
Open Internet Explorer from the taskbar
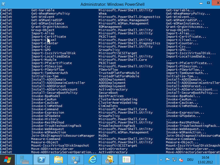(x=93, y=159)
